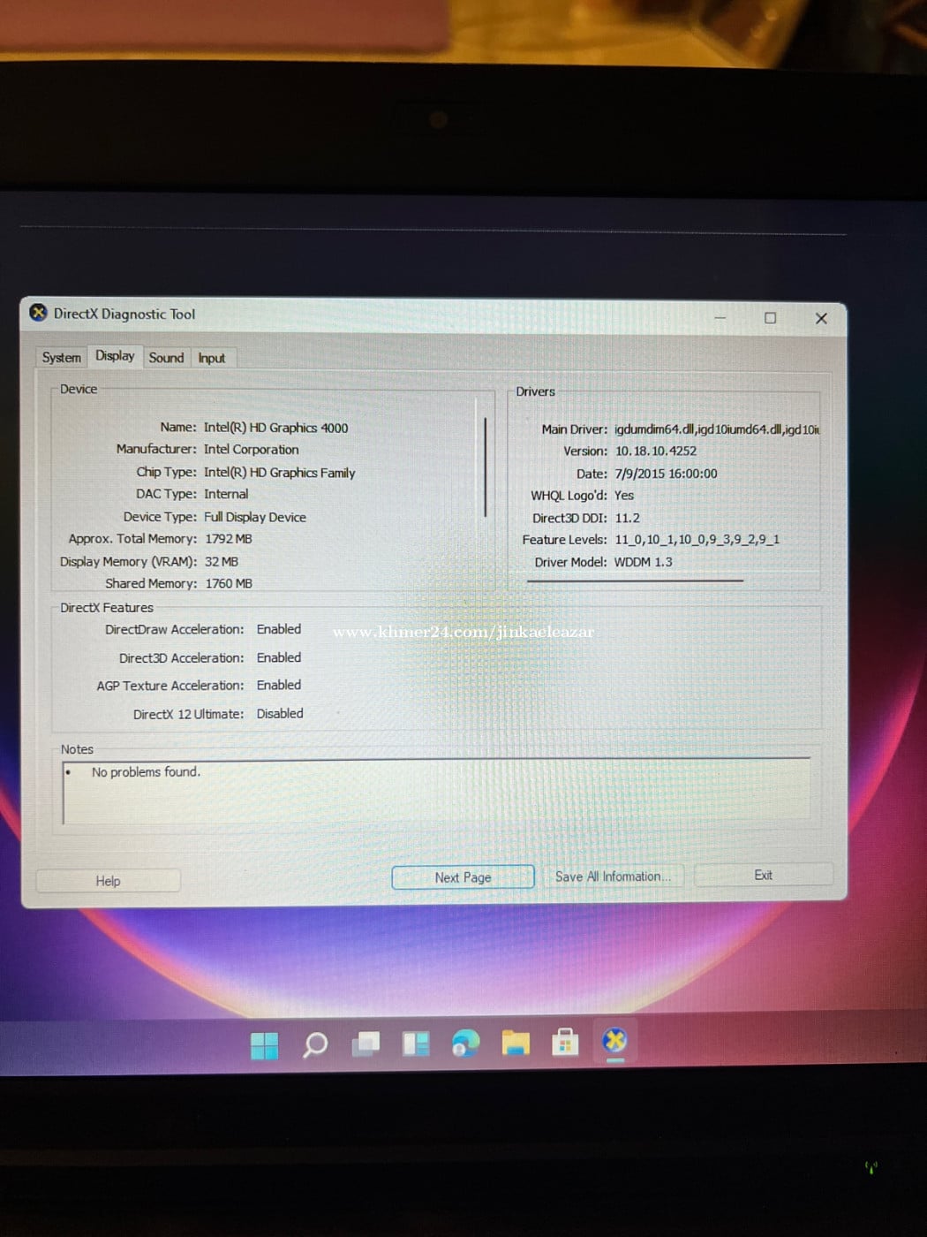Open Microsoft Store from the taskbar
This screenshot has height=1237, width=927.
click(565, 1043)
